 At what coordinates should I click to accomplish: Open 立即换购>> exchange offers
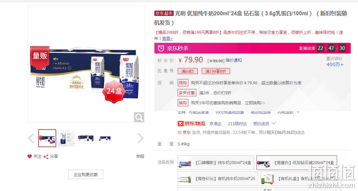click(x=255, y=103)
